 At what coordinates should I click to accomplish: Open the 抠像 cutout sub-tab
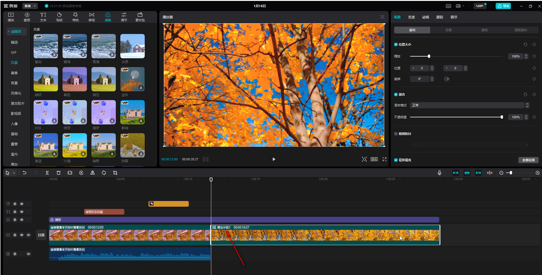point(448,30)
